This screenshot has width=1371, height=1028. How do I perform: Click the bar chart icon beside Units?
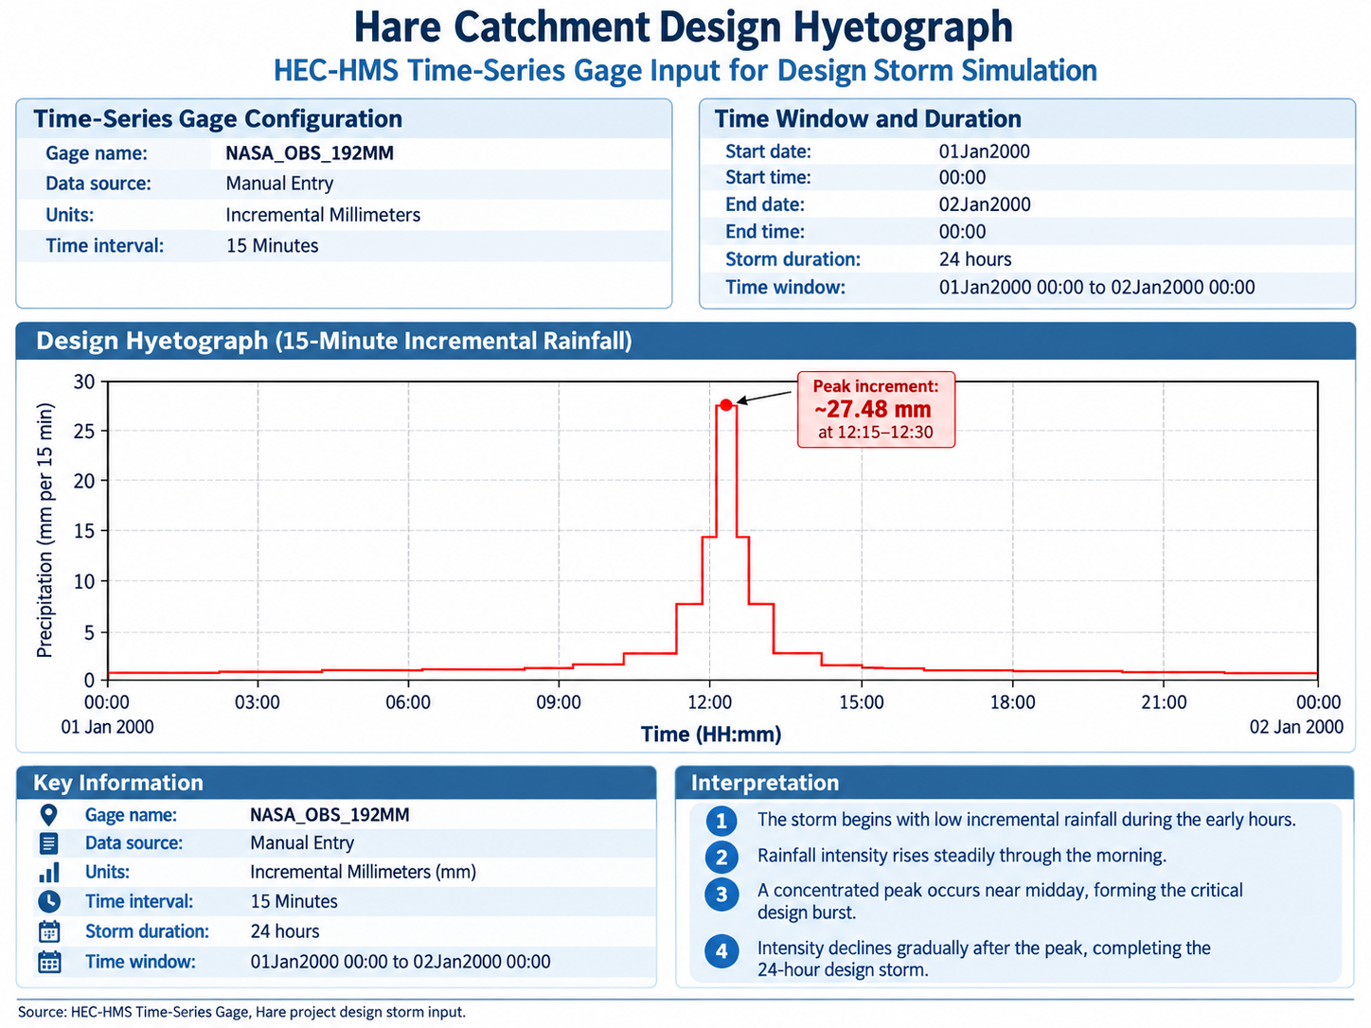49,872
